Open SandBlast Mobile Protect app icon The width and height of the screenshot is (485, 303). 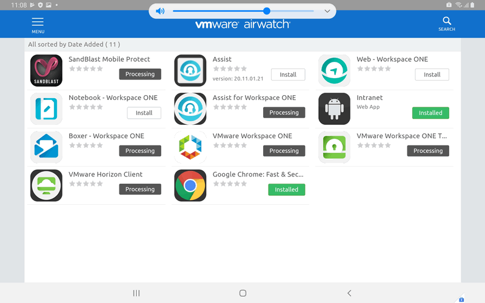click(x=47, y=70)
